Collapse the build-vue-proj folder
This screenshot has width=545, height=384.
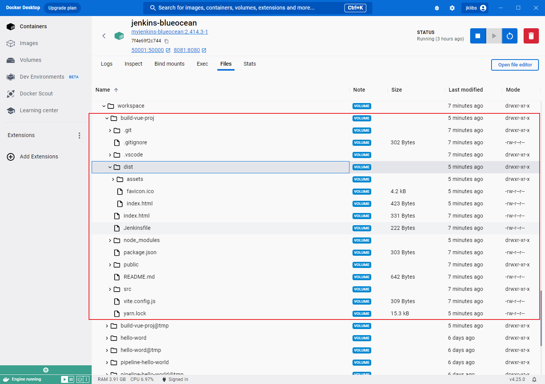[x=107, y=118]
